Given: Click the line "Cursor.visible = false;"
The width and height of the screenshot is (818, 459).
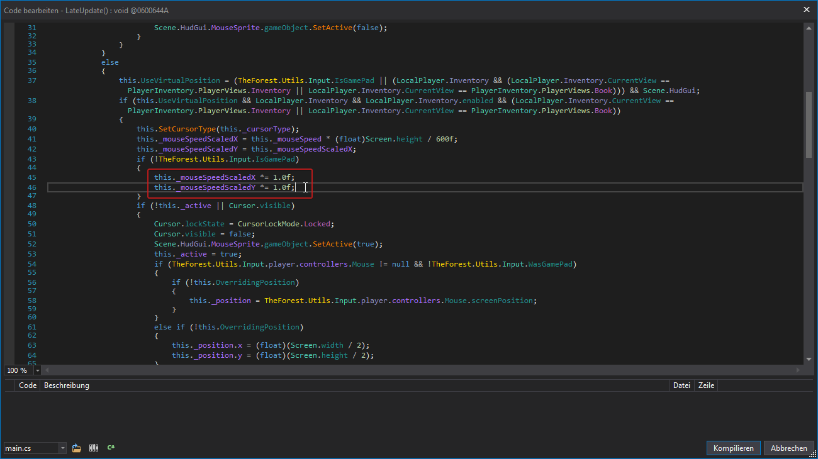Looking at the screenshot, I should click(204, 234).
